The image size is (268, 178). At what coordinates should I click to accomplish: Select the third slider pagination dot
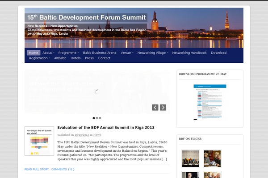[x=100, y=118]
